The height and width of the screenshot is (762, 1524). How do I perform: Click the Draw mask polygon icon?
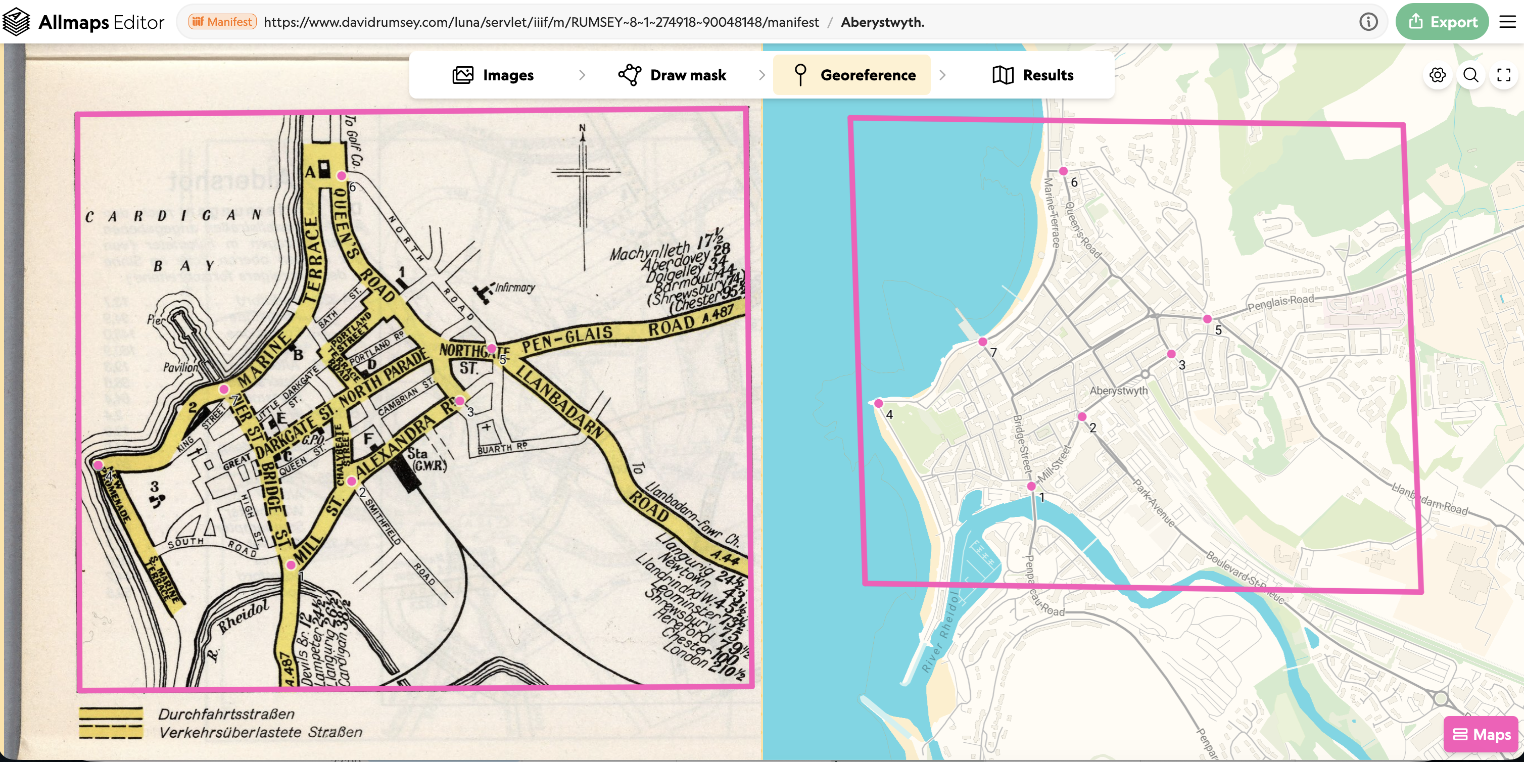630,75
